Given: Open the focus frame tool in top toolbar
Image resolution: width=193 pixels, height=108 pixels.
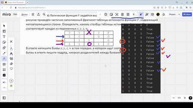Looking at the screenshot, I should (117, 14).
